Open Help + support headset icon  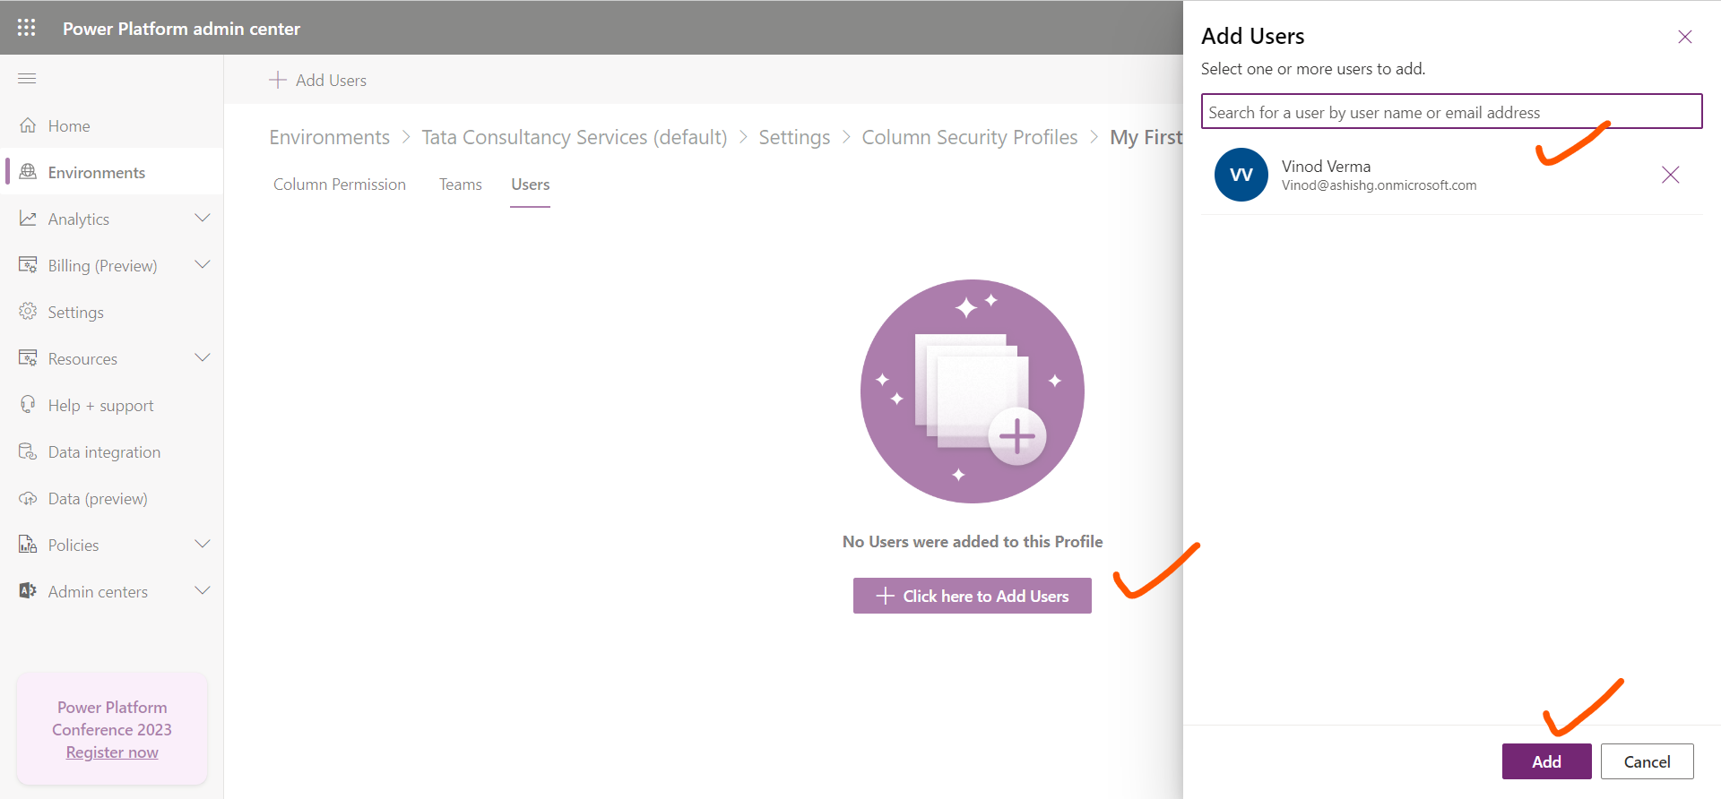(28, 405)
